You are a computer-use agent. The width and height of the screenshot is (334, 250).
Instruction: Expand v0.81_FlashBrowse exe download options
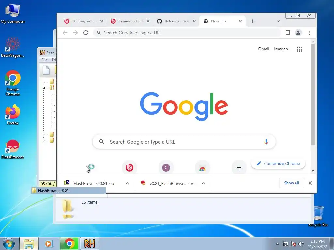tap(203, 183)
